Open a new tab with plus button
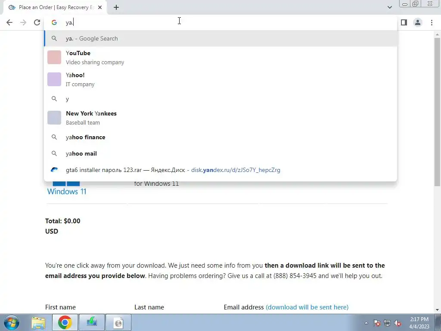441x331 pixels. coord(116,8)
